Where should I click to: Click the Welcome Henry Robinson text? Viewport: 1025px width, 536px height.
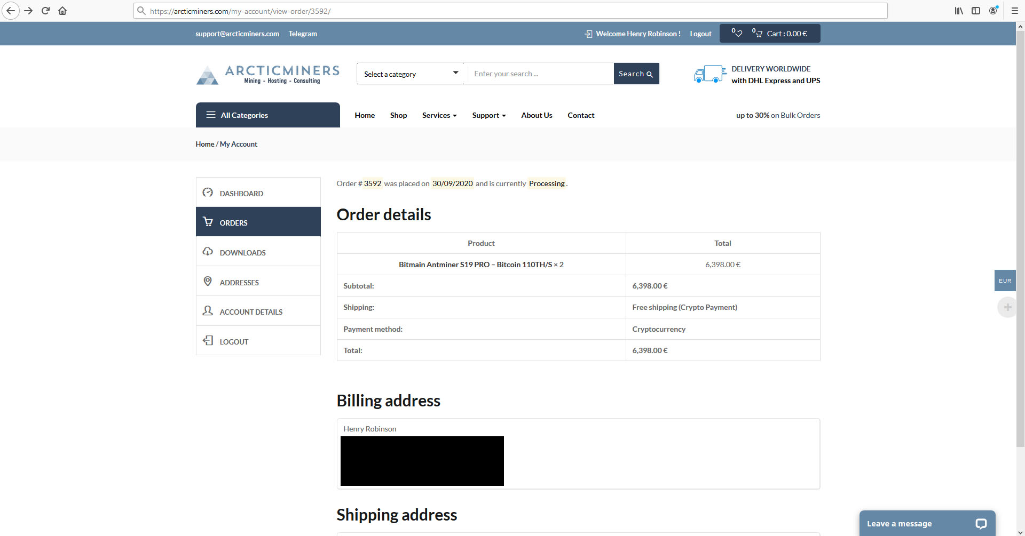click(638, 34)
